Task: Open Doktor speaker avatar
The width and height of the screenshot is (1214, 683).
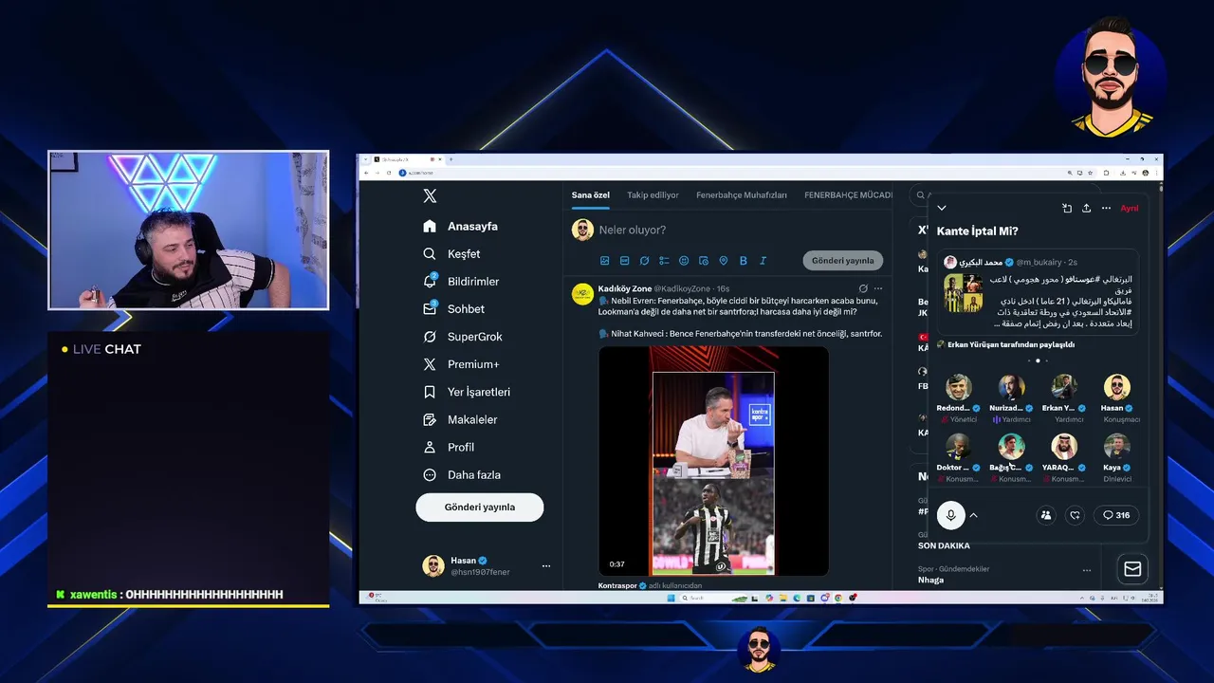Action: [x=959, y=447]
